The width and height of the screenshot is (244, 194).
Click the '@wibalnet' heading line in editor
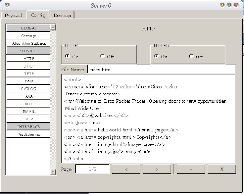[x=96, y=116]
